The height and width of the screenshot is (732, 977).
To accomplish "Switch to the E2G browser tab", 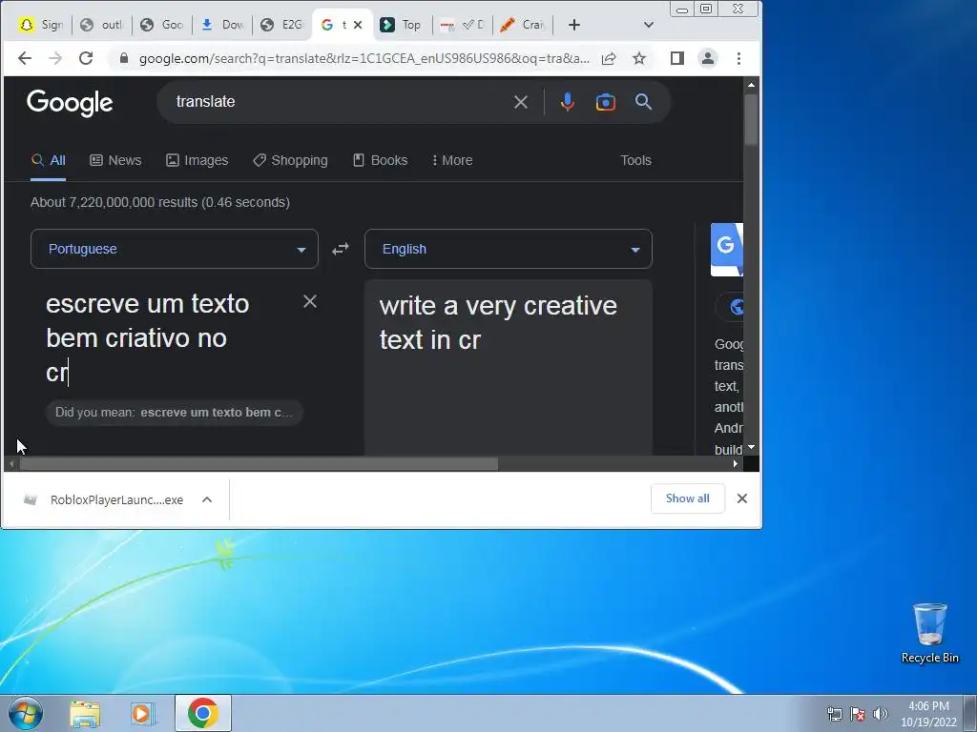I will 281,25.
